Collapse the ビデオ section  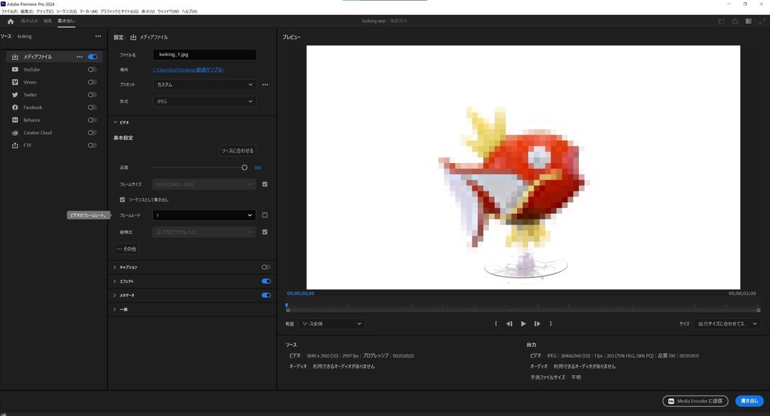pyautogui.click(x=115, y=122)
